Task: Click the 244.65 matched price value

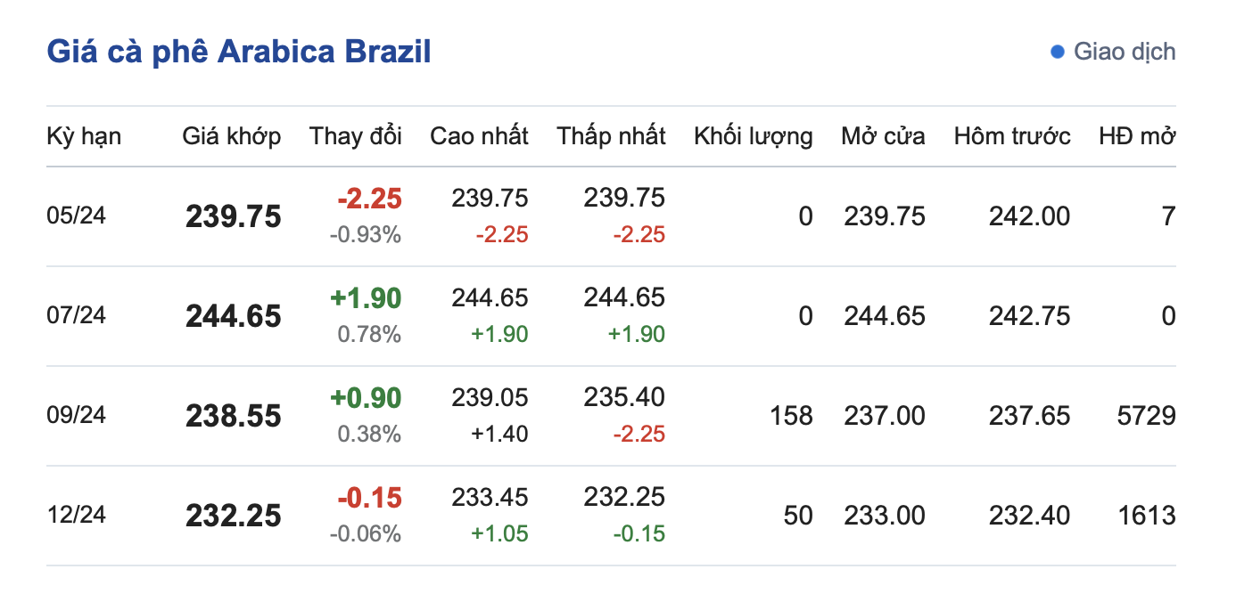Action: click(x=234, y=316)
